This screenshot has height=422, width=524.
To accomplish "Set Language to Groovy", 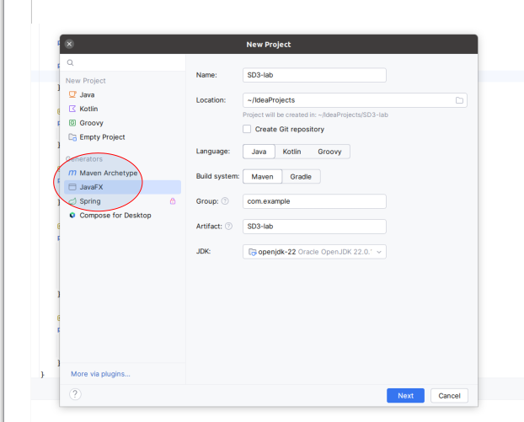I will 329,152.
